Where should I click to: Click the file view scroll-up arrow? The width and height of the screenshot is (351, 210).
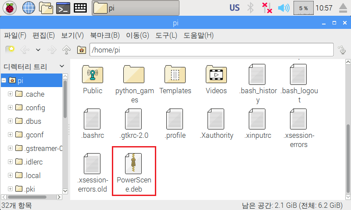(x=348, y=62)
